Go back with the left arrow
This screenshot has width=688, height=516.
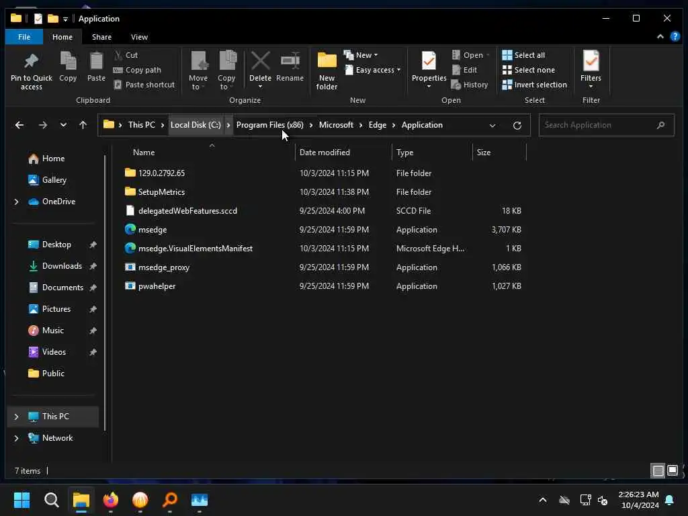pyautogui.click(x=19, y=125)
